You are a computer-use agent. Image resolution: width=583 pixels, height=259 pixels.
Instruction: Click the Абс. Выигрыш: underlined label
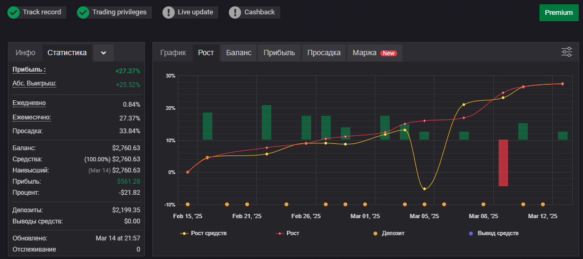35,83
